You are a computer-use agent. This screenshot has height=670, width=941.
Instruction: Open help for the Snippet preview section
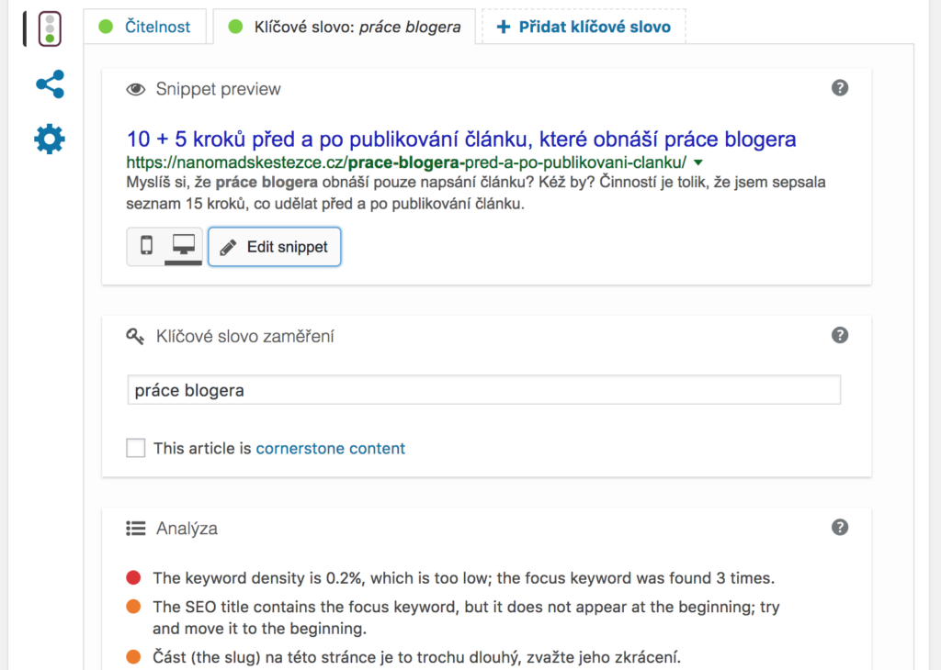[839, 88]
